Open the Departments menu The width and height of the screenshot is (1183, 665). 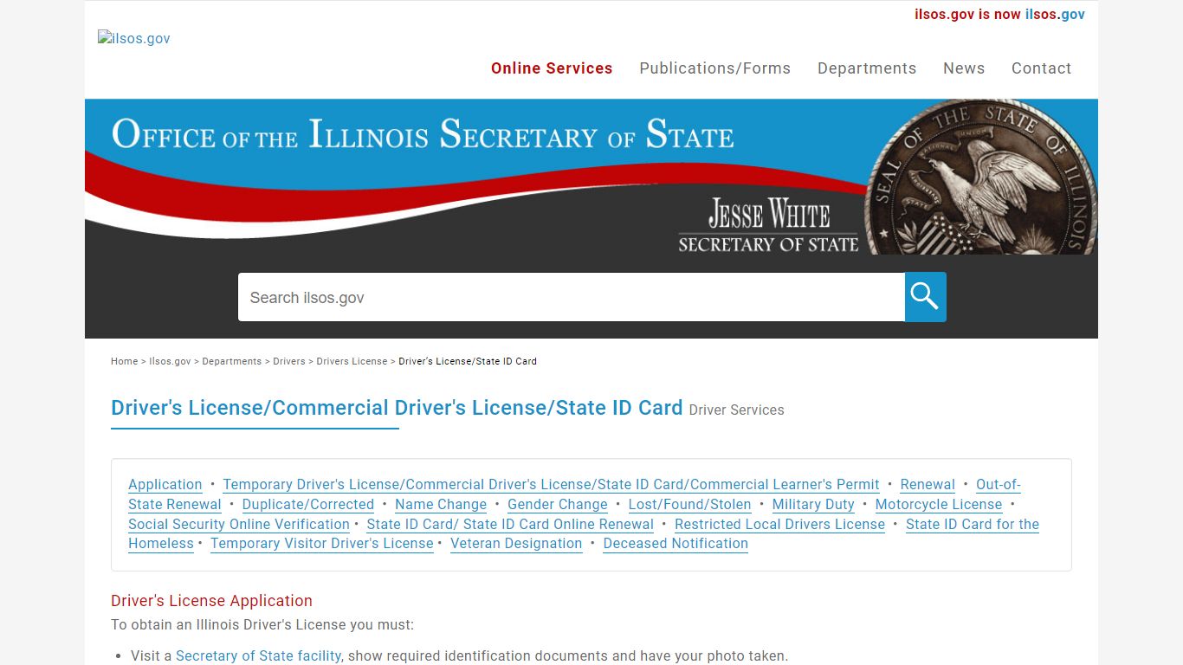pos(867,68)
